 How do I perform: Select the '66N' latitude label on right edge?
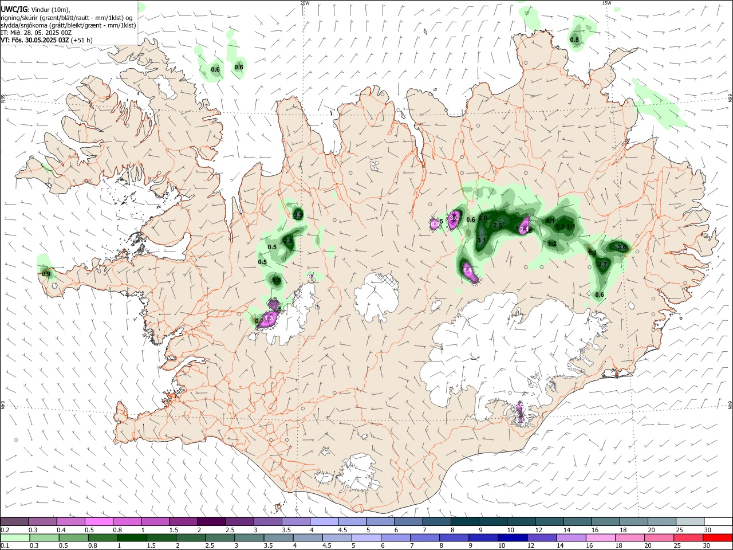click(730, 98)
